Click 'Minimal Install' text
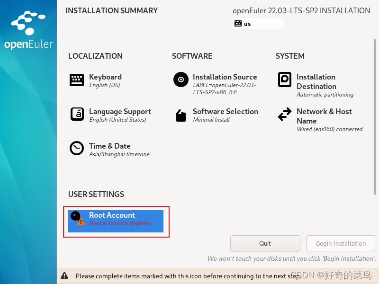Screen dimensions: 379x284 pyautogui.click(x=211, y=120)
